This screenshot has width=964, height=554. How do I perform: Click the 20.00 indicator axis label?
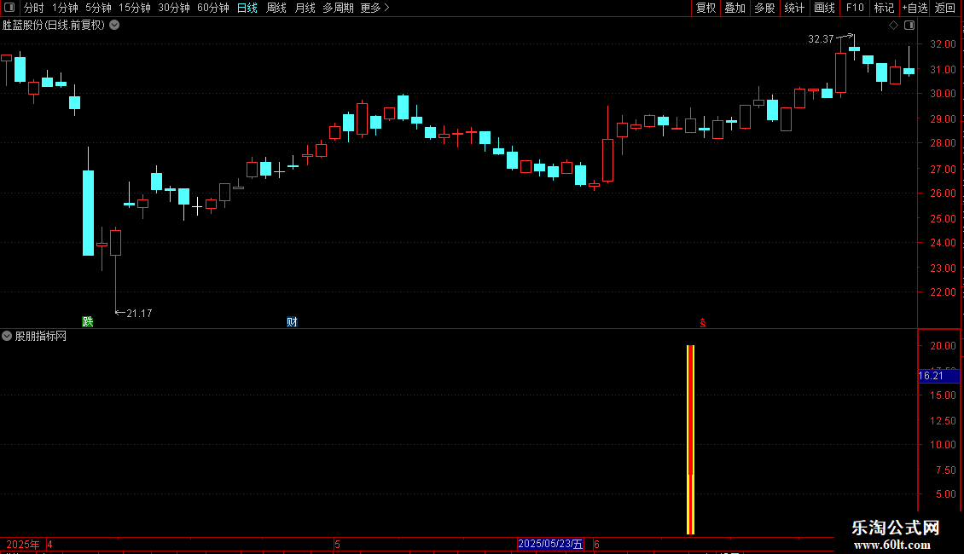[x=943, y=346]
